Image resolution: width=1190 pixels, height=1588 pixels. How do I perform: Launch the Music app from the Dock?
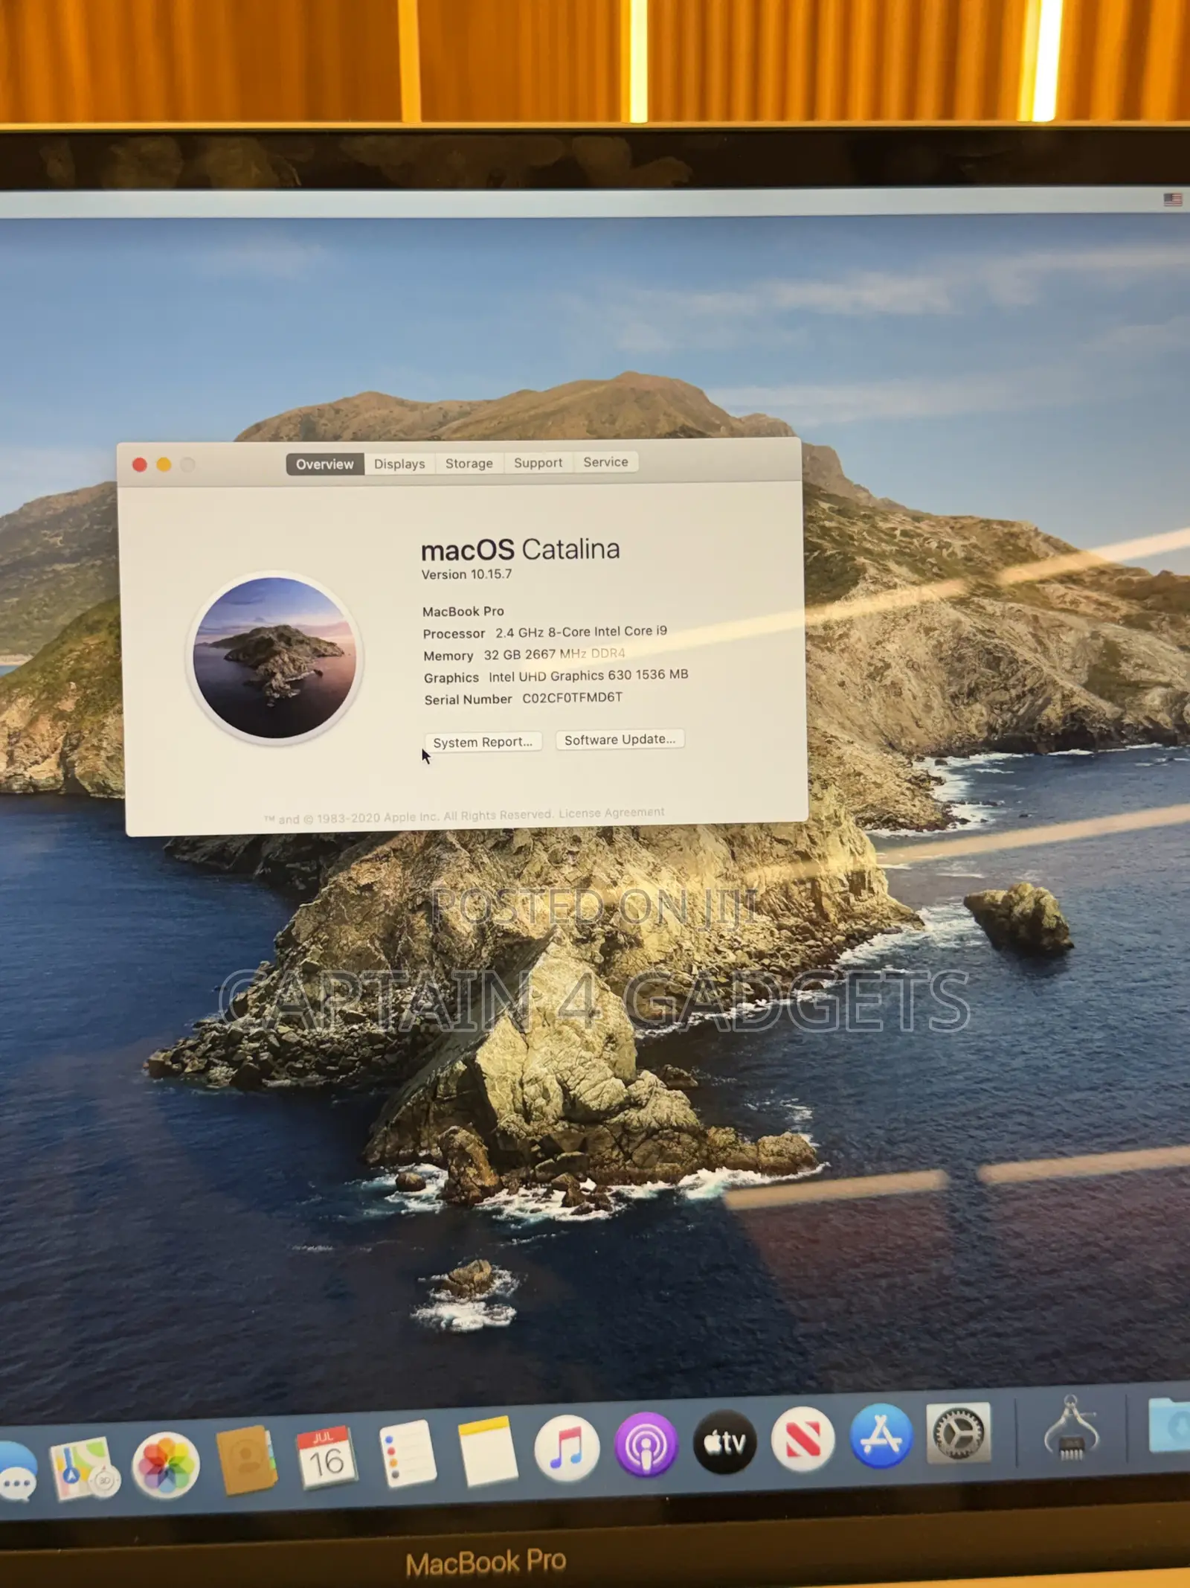(x=566, y=1449)
